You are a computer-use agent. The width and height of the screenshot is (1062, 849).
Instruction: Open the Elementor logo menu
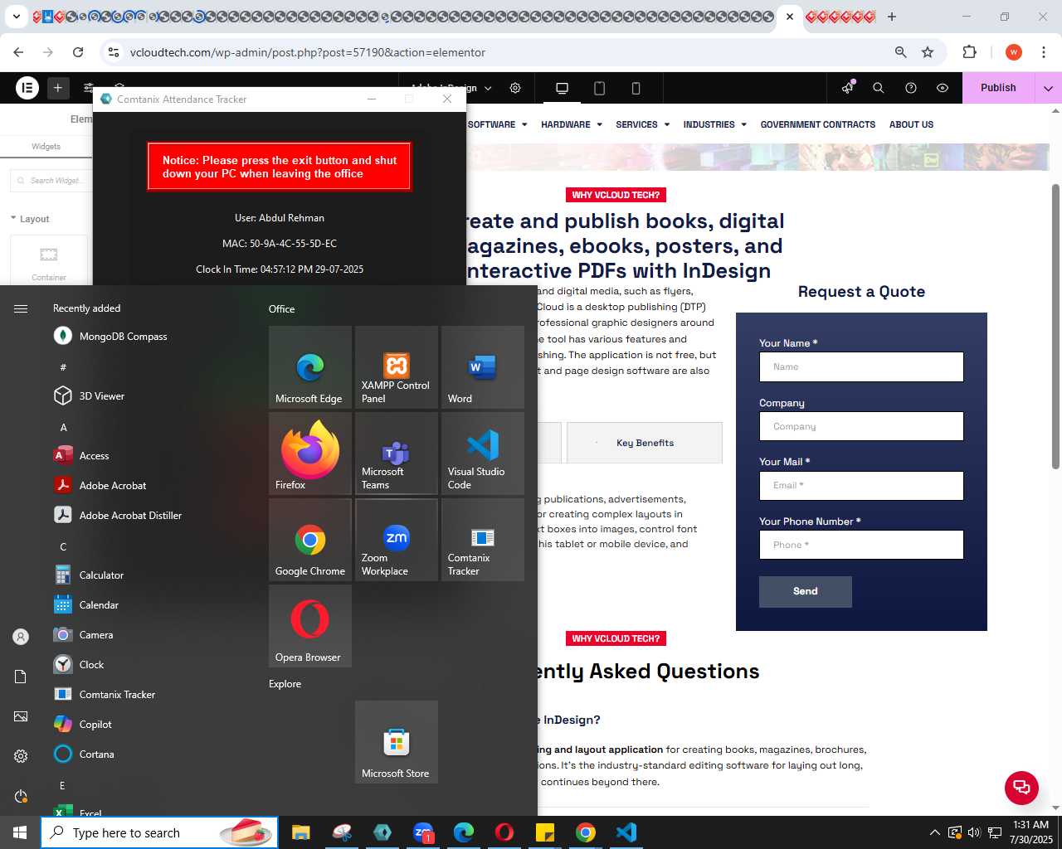27,87
